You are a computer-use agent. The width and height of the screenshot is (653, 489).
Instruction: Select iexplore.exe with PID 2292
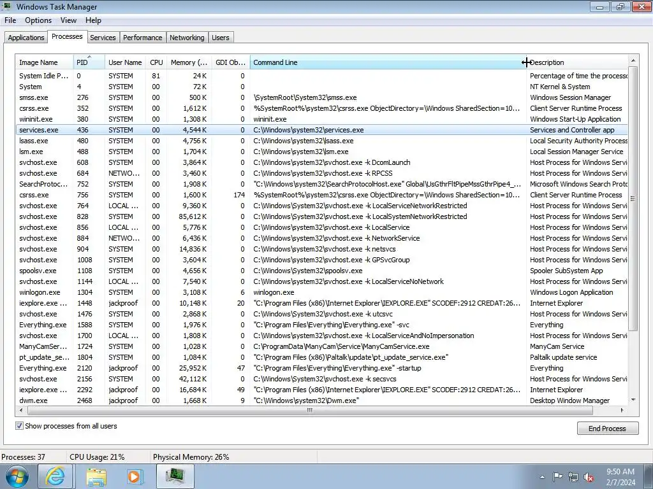pos(321,390)
